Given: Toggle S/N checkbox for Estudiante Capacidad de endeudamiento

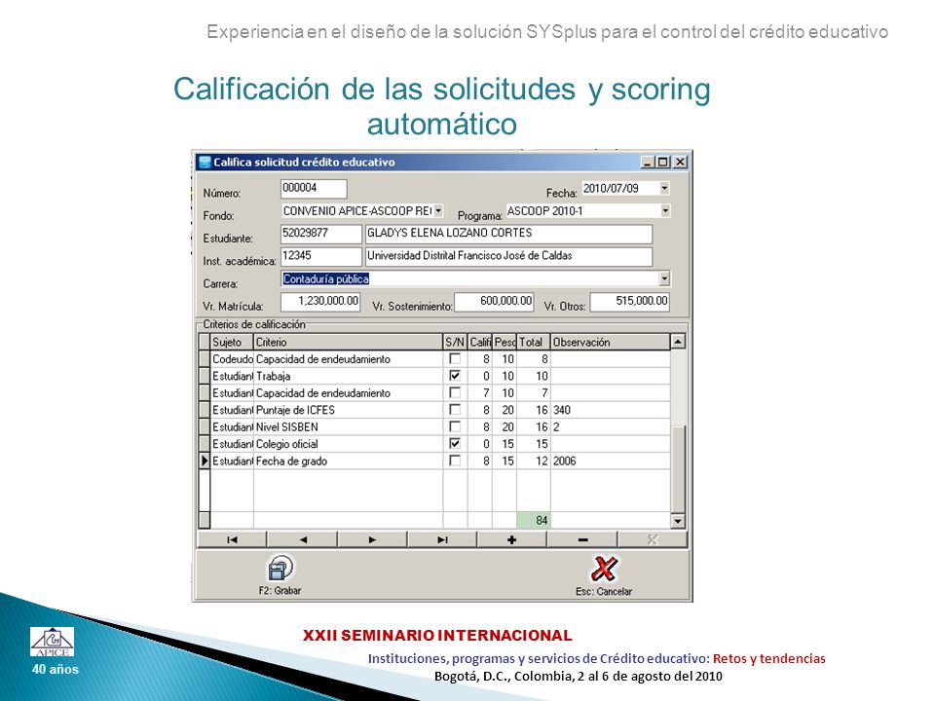Looking at the screenshot, I should coord(455,392).
